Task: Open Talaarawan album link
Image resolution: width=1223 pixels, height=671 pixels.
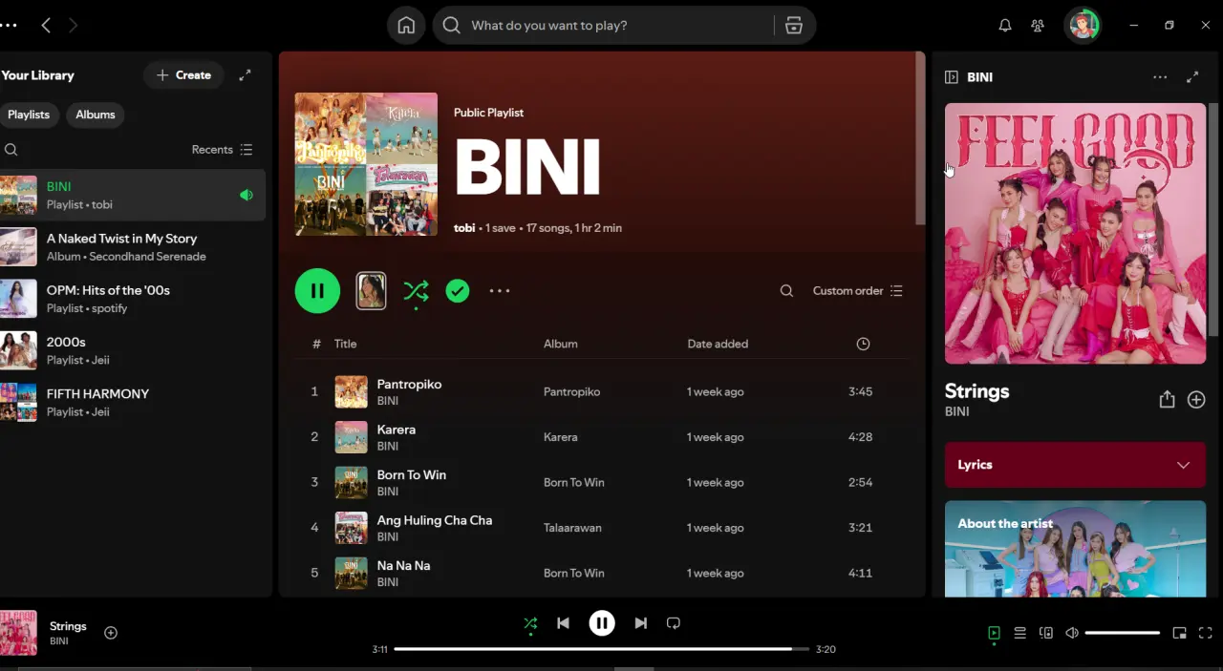Action: pyautogui.click(x=572, y=528)
